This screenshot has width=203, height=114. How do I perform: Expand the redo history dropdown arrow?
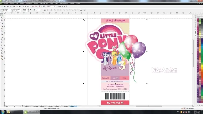click(x=30, y=6)
